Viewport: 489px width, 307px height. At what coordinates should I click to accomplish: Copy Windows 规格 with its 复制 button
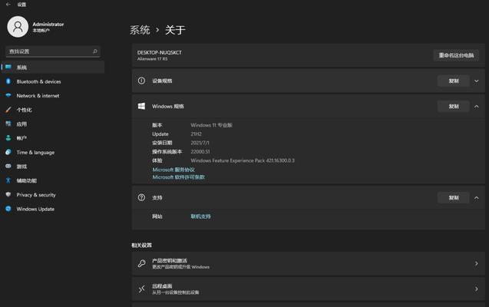[x=454, y=107]
